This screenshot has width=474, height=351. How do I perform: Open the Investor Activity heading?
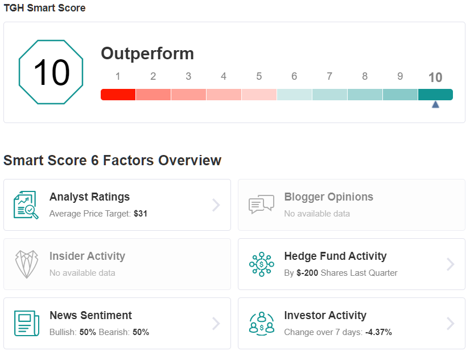pos(325,316)
